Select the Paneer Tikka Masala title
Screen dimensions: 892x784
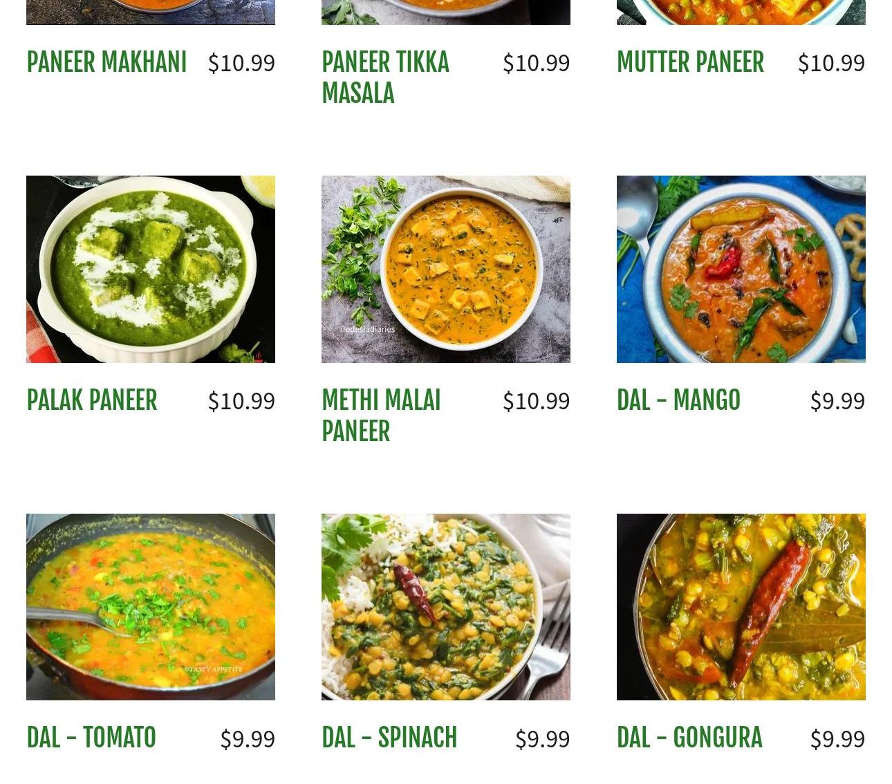pos(385,77)
